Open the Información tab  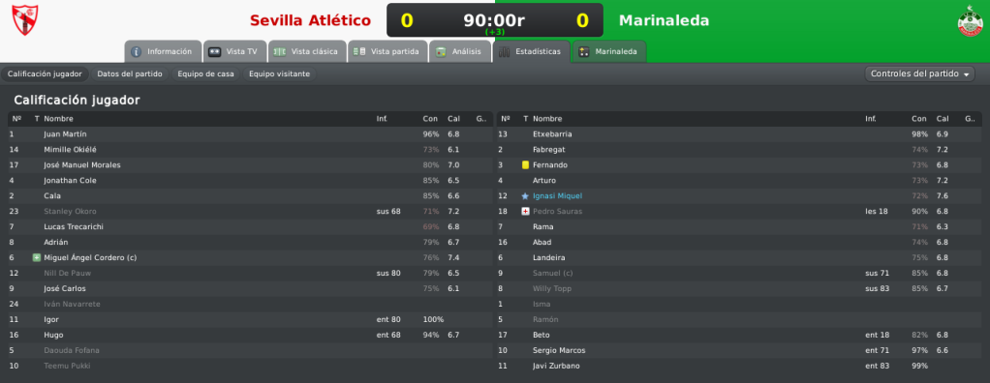click(163, 51)
